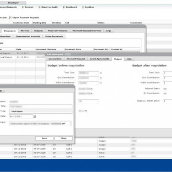This screenshot has width=172, height=172.
Task: Go to the Dashboard menu item
Action: [72, 7]
